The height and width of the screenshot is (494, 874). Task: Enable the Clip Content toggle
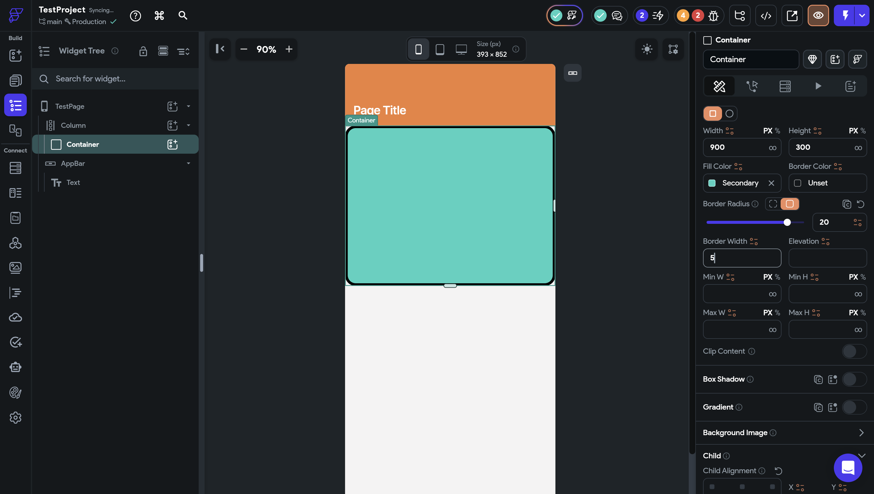(x=854, y=351)
